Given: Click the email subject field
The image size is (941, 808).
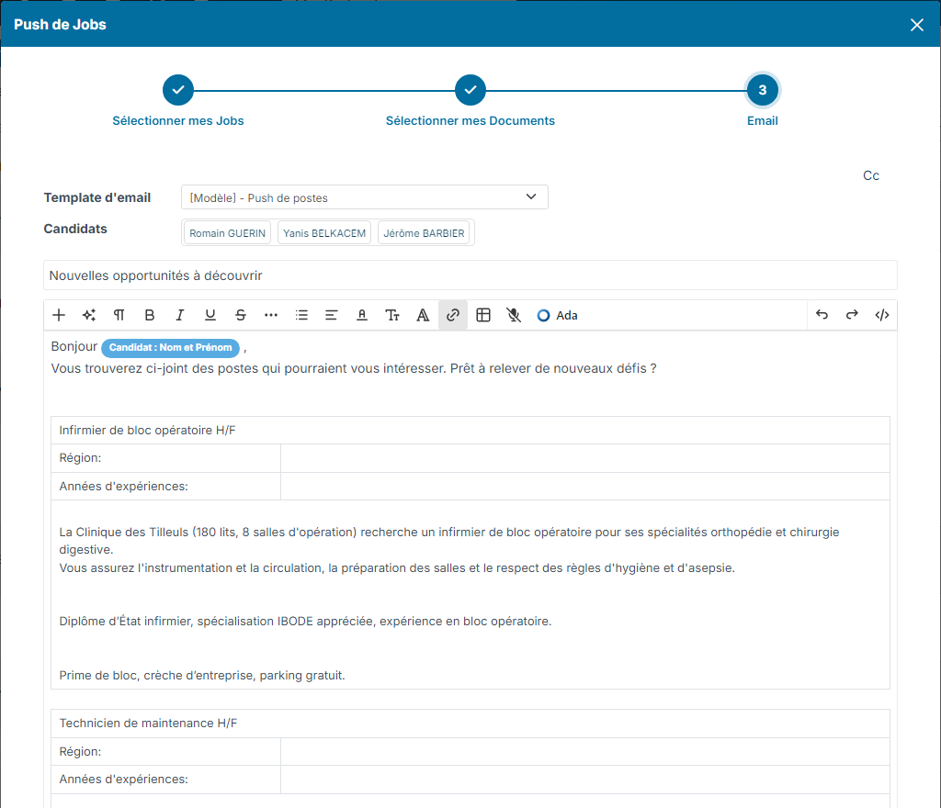Looking at the screenshot, I should pyautogui.click(x=470, y=275).
